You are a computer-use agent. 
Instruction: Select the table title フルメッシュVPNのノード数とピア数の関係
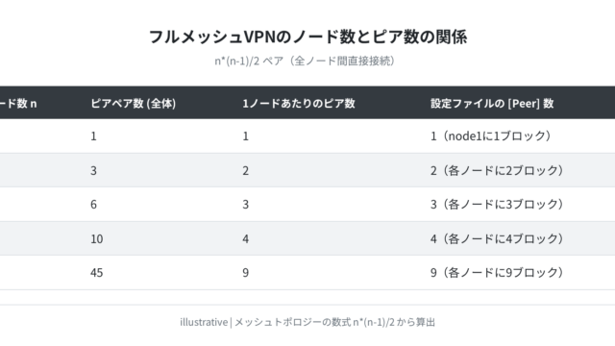(x=307, y=37)
